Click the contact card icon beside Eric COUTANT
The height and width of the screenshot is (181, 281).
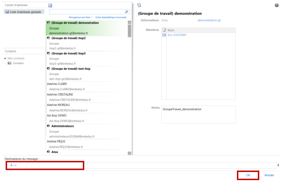164,34
